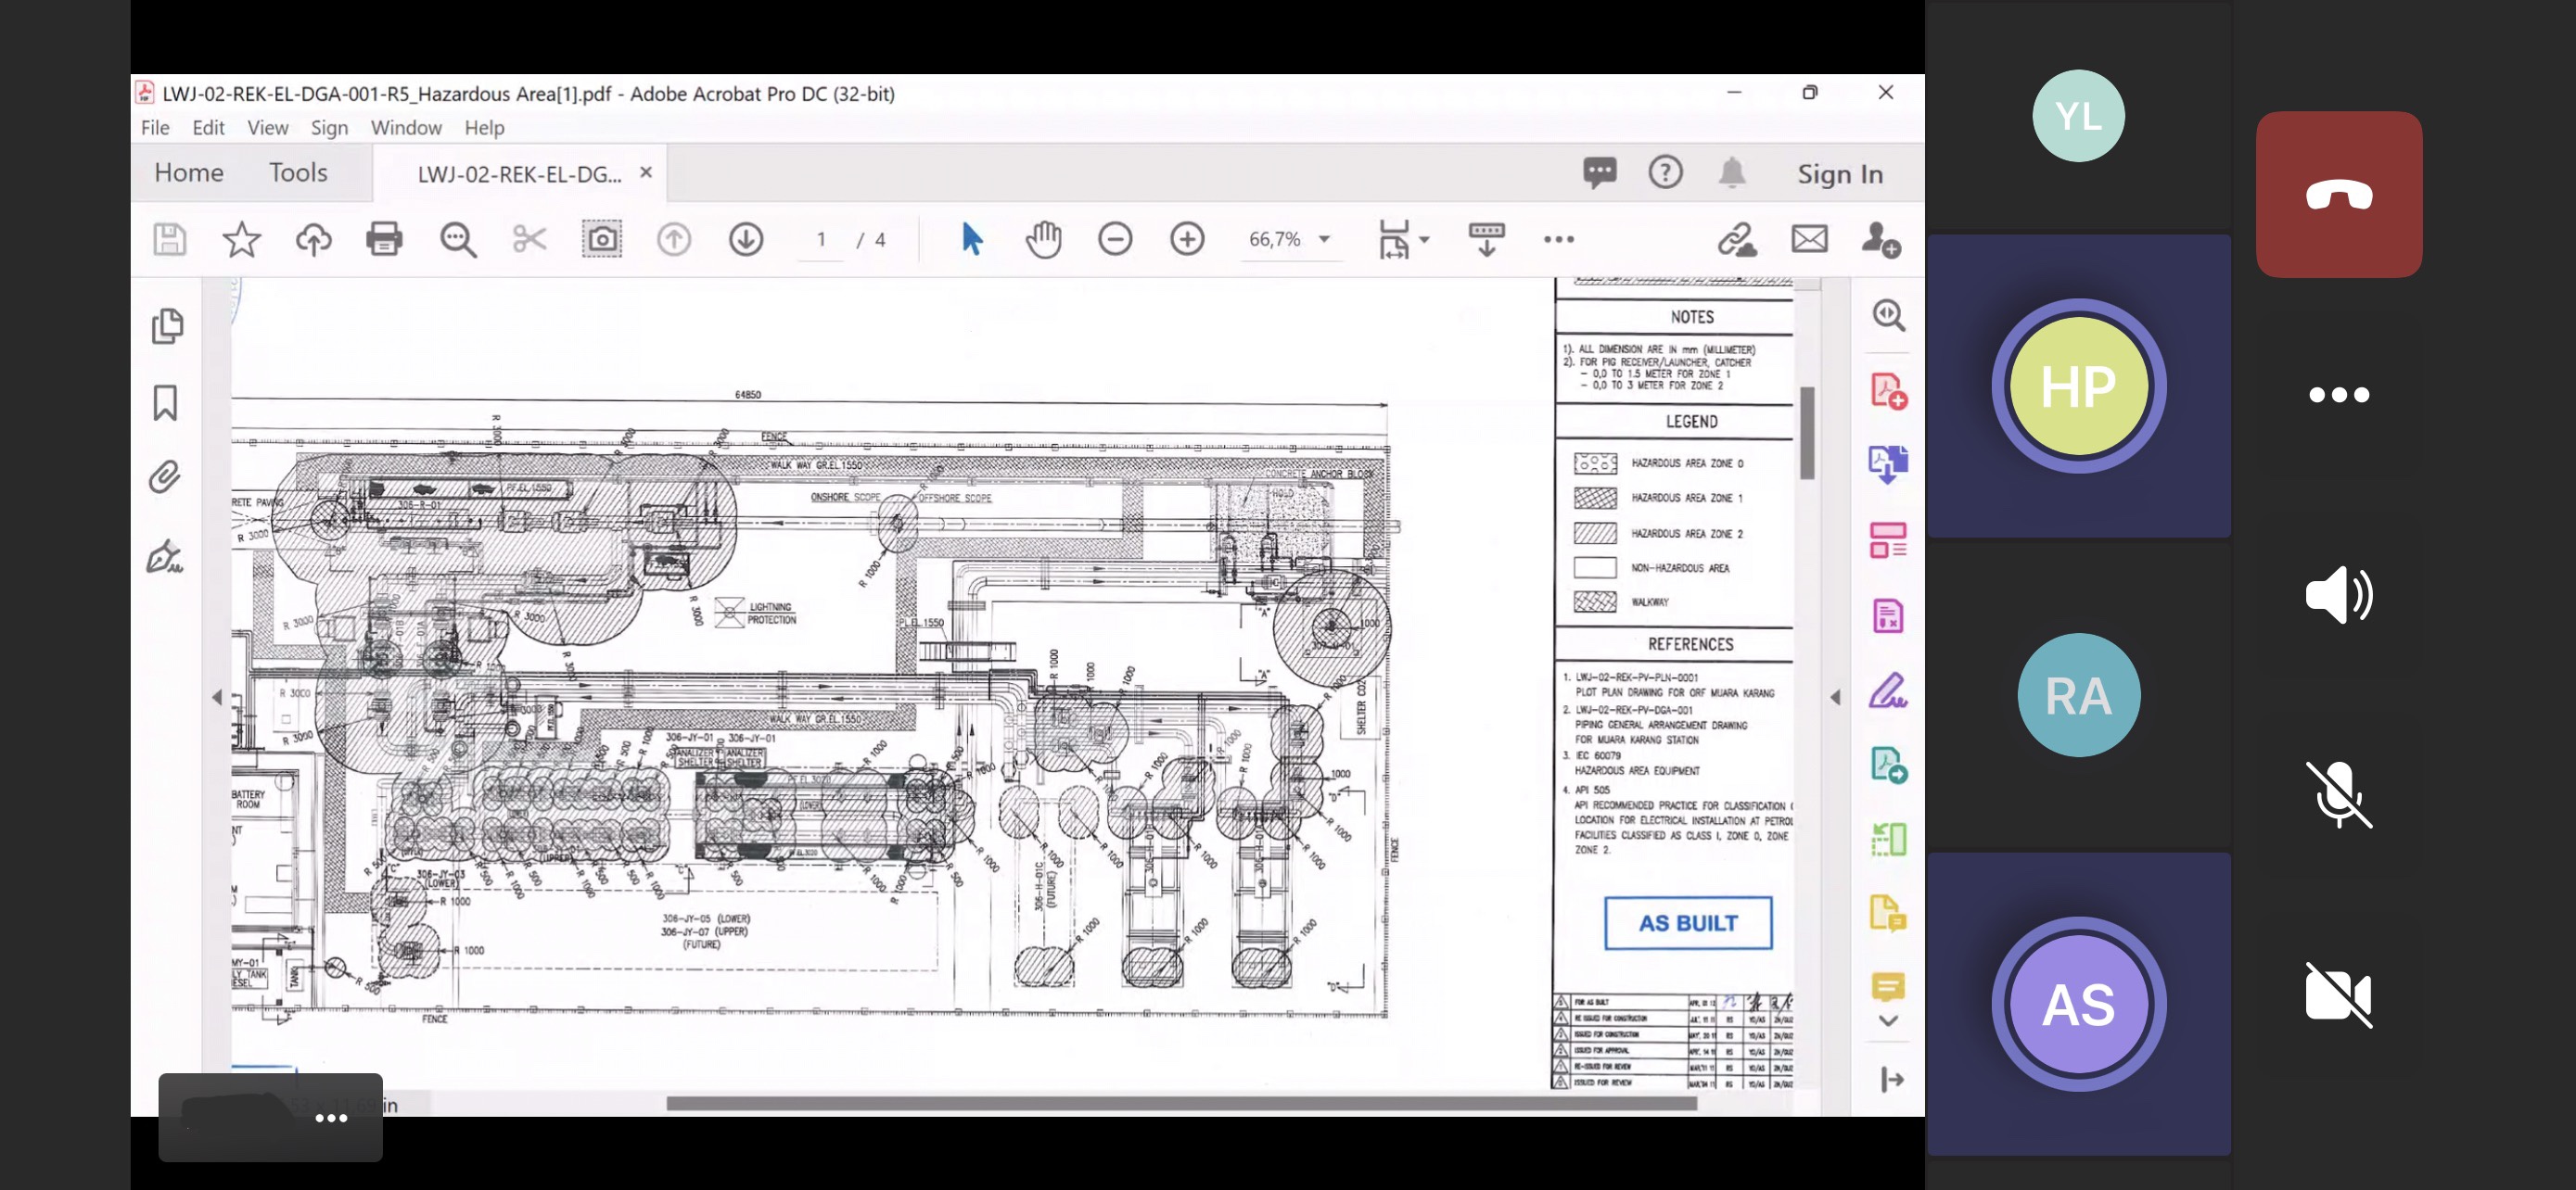Open the Bookmarks panel icon
2576x1190 pixels.
pyautogui.click(x=166, y=402)
